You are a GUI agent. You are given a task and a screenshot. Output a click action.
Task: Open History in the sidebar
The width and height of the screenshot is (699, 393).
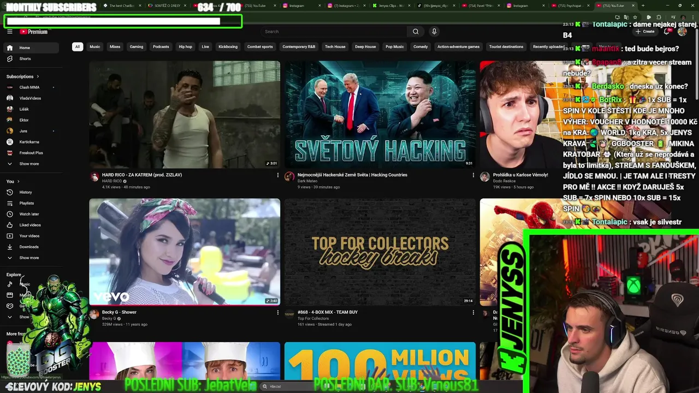[x=32, y=192]
